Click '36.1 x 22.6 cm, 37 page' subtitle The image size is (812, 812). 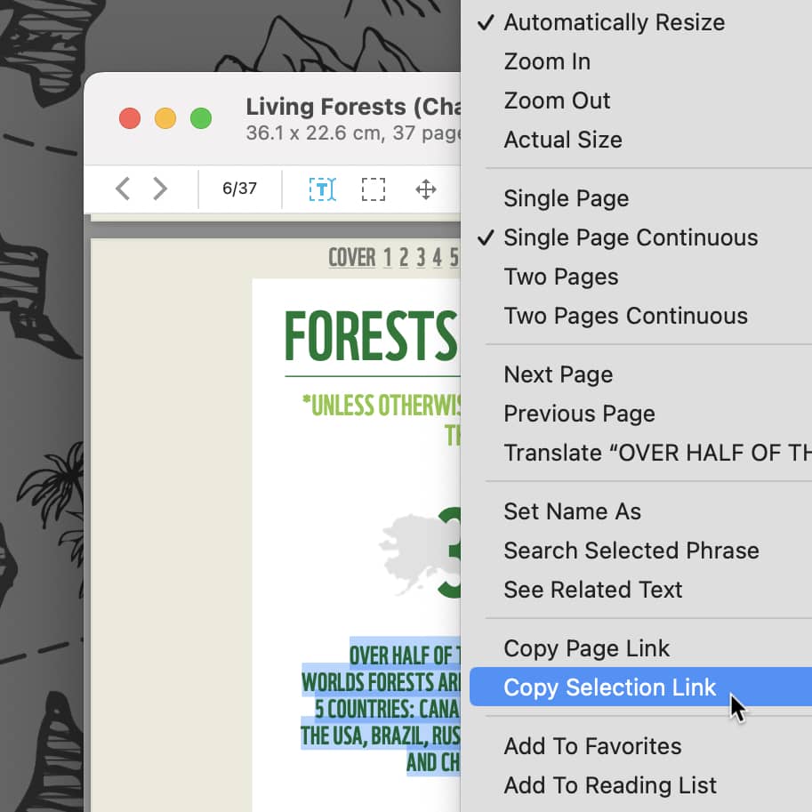click(x=353, y=133)
